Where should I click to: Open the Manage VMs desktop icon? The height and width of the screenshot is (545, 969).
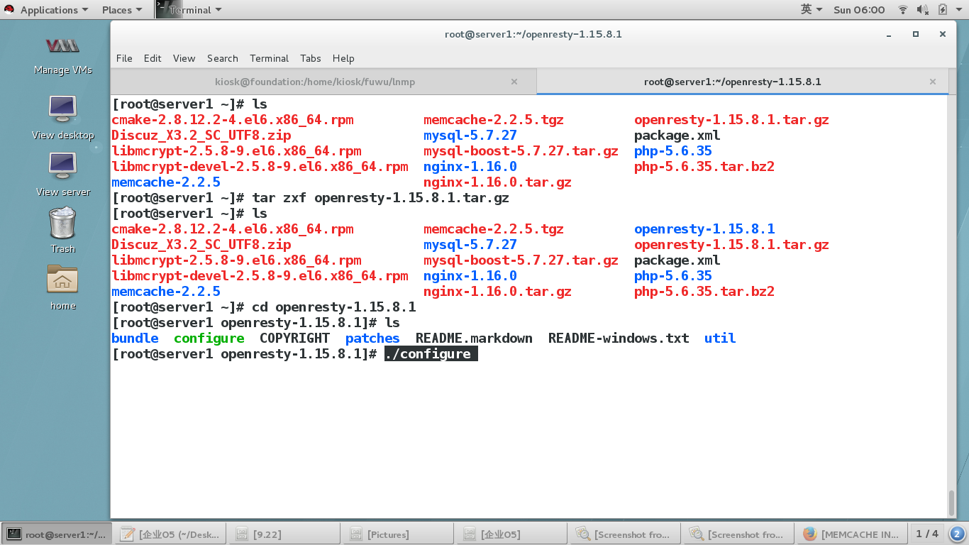coord(62,55)
